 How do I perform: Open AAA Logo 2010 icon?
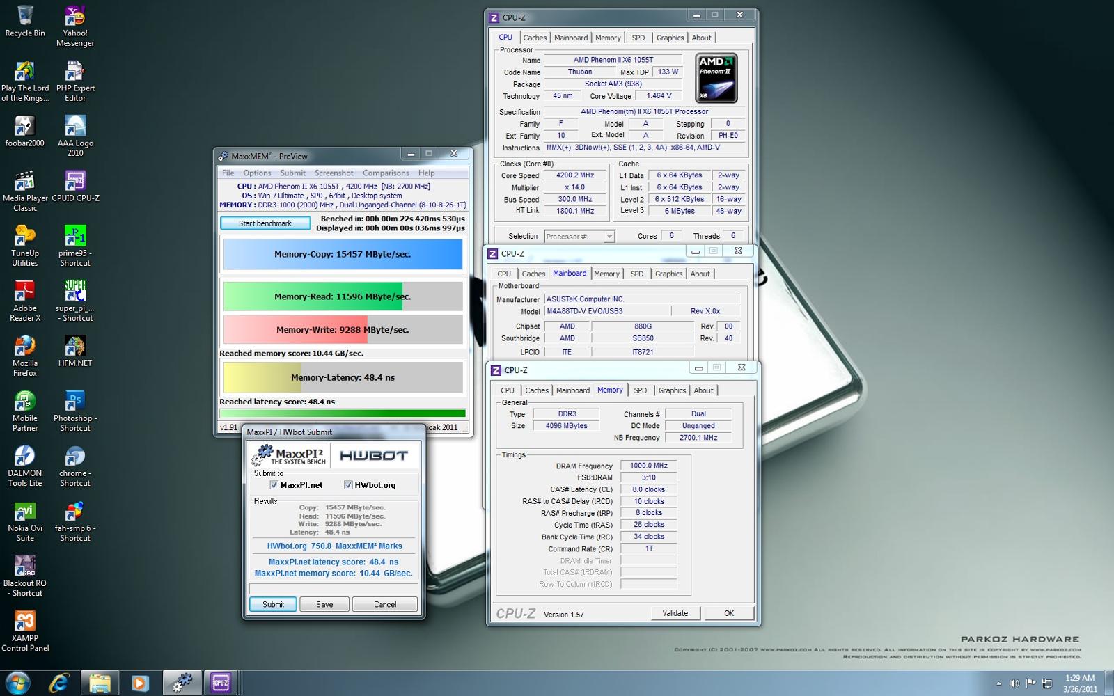point(75,136)
